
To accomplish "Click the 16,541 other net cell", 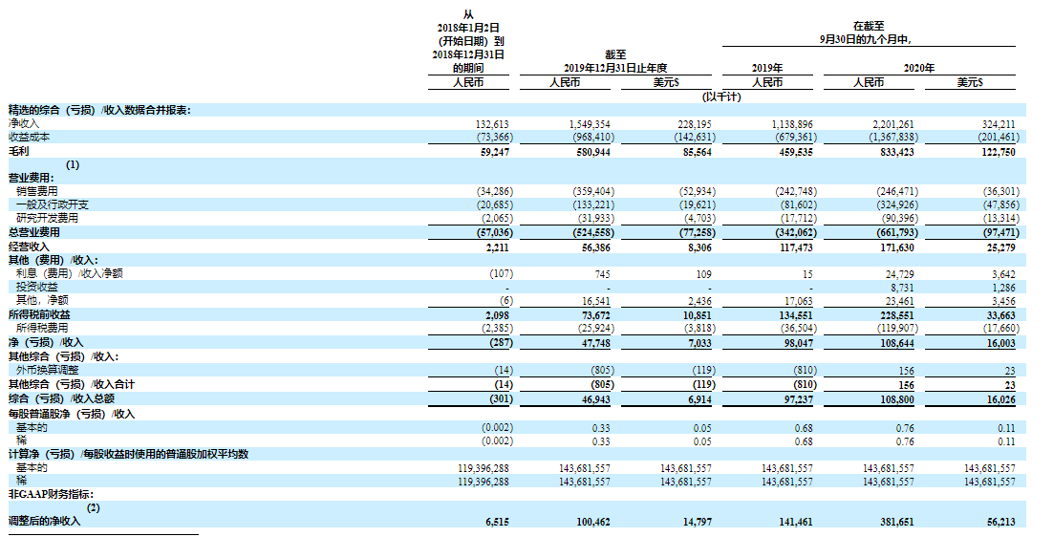I will coord(594,301).
